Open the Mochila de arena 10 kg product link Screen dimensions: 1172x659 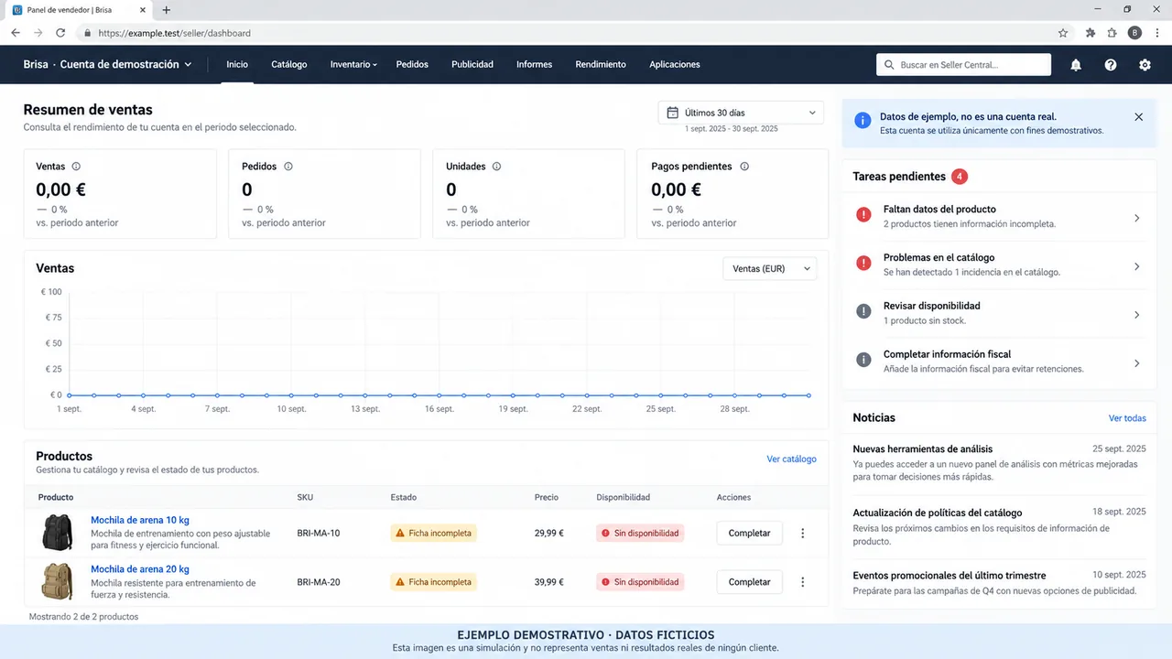click(x=140, y=520)
